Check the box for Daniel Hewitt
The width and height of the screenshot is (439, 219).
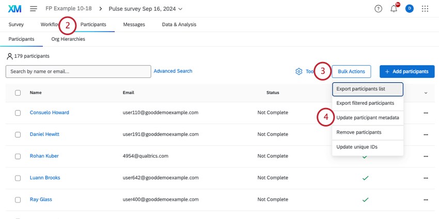coord(18,134)
